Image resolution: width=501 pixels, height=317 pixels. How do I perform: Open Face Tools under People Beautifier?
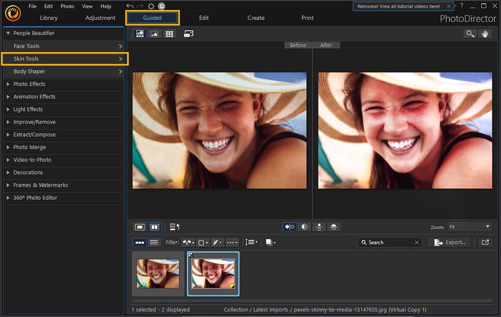coord(64,46)
